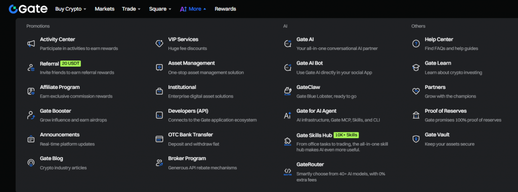Screen dimensions: 518x192
Task: Click the Broker Program people icon
Action: coord(159,163)
